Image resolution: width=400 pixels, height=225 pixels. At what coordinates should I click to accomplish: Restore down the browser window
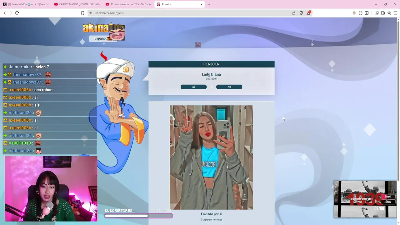[x=385, y=4]
